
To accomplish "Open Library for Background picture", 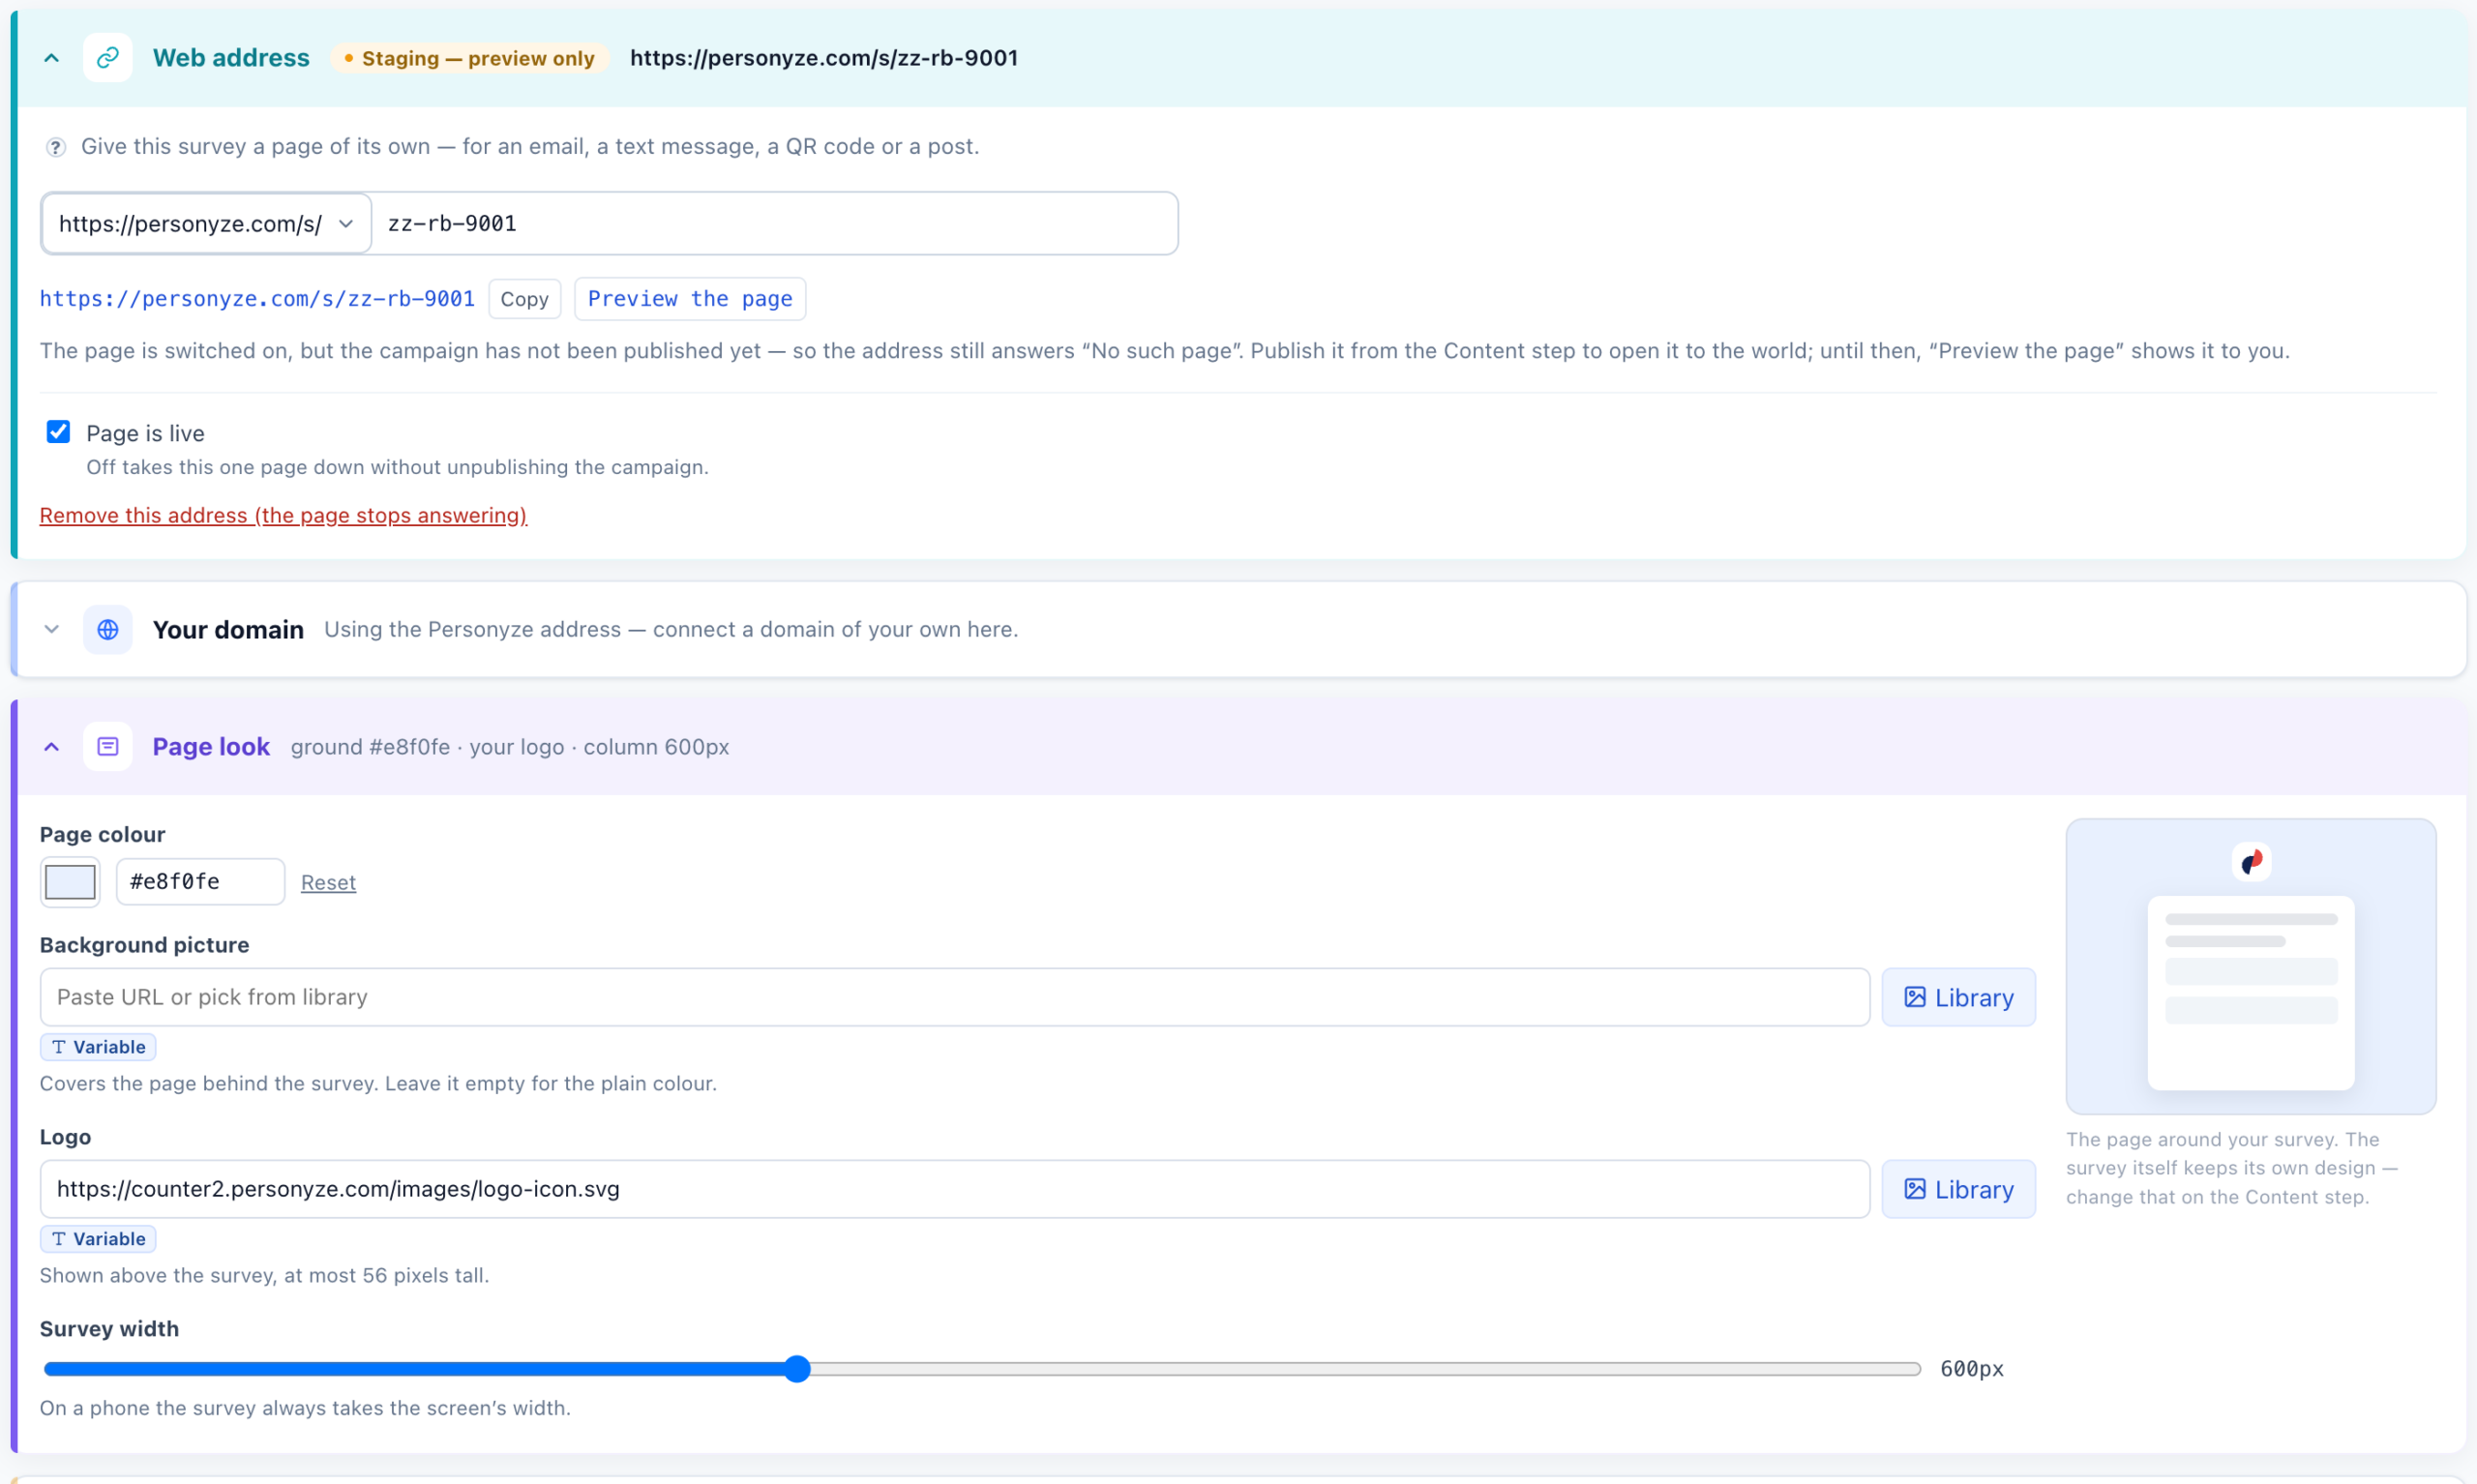I will pos(1957,997).
